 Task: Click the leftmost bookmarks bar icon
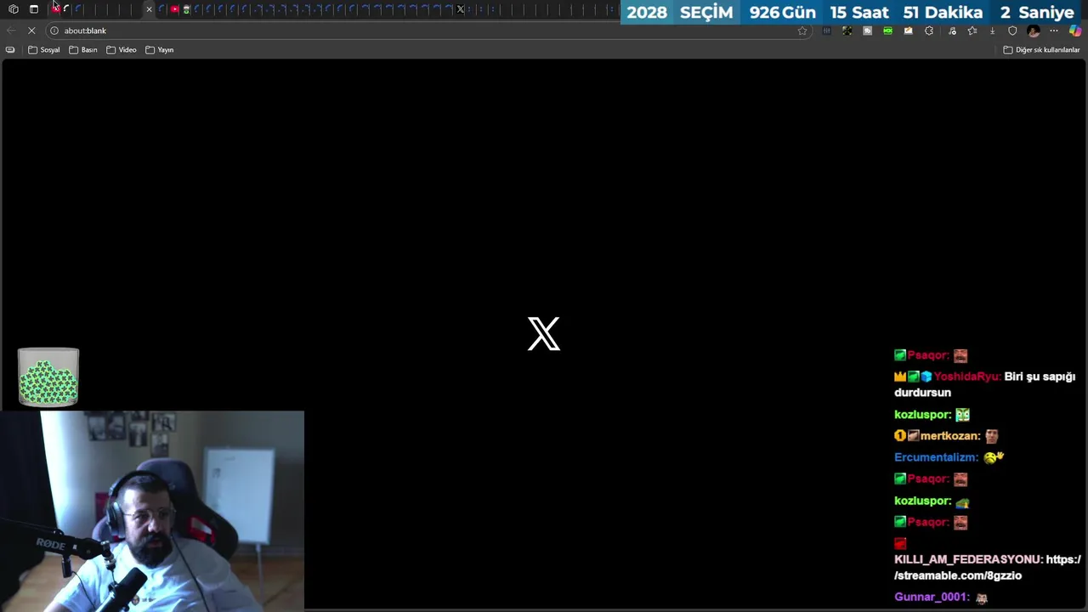10,50
